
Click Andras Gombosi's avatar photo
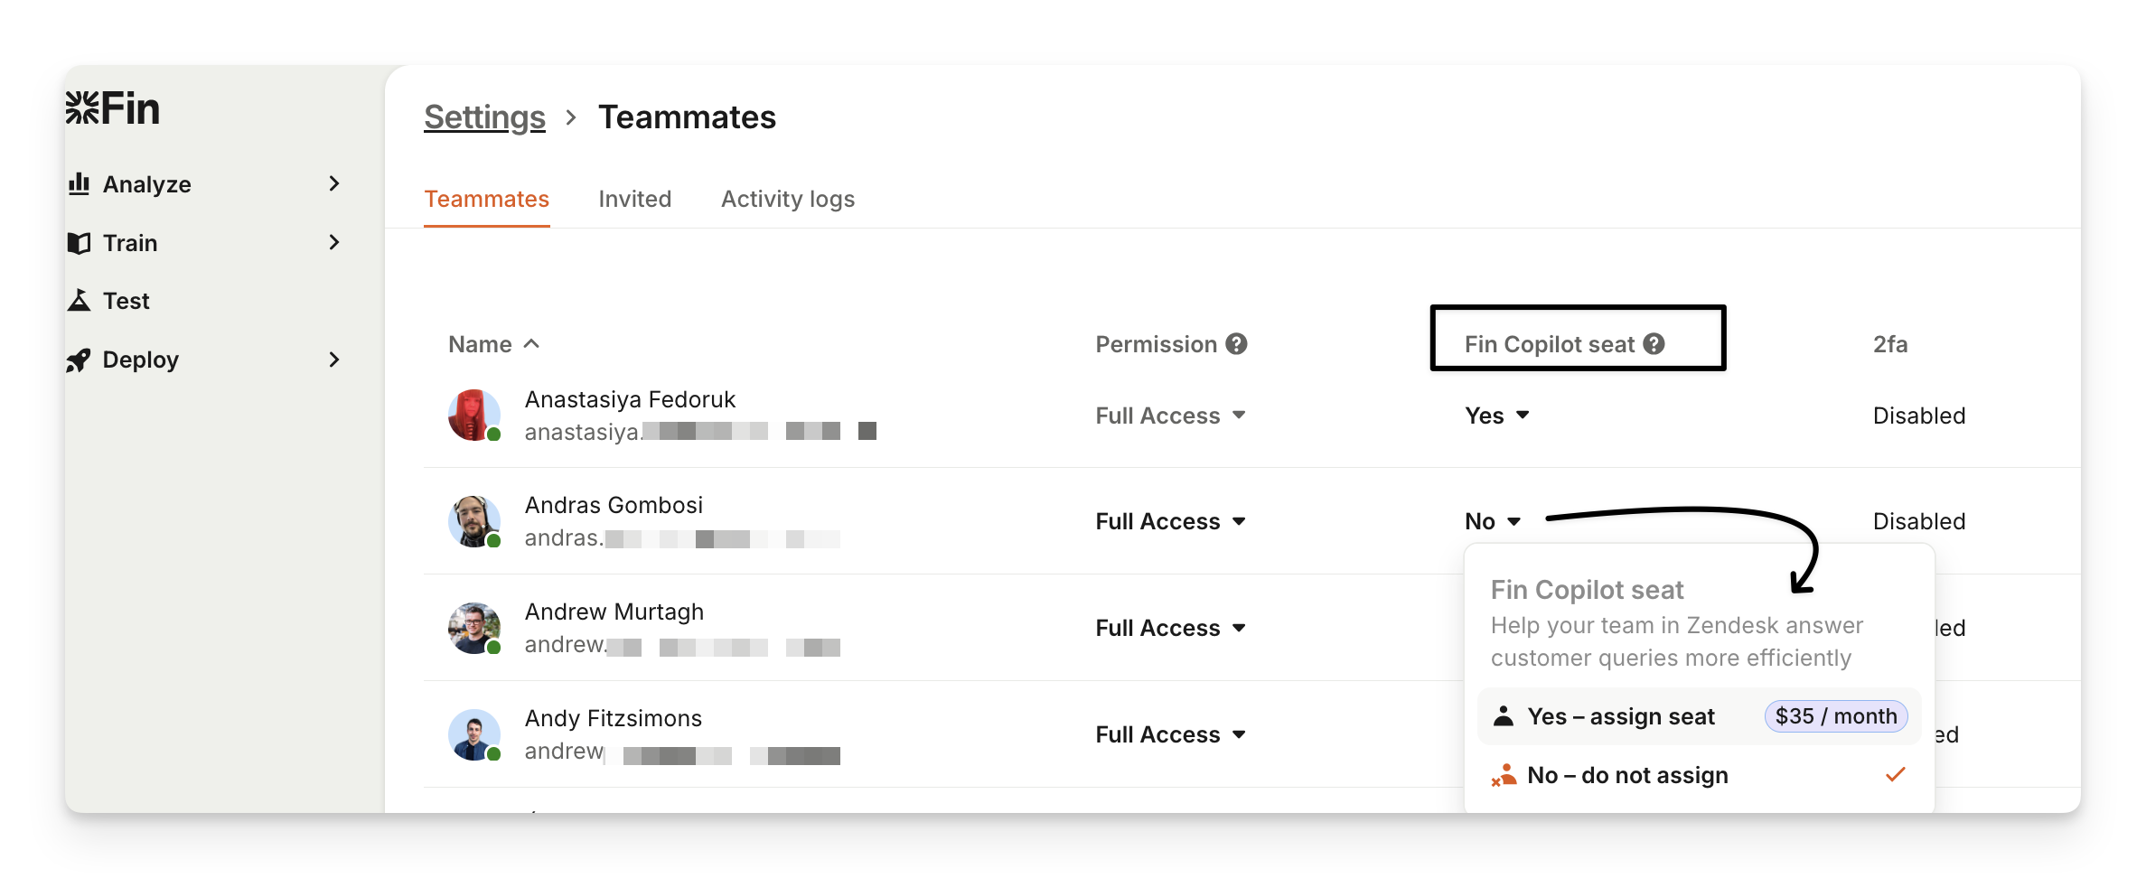pos(473,521)
